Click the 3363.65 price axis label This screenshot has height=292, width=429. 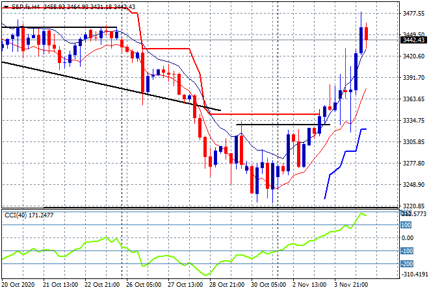coord(413,99)
